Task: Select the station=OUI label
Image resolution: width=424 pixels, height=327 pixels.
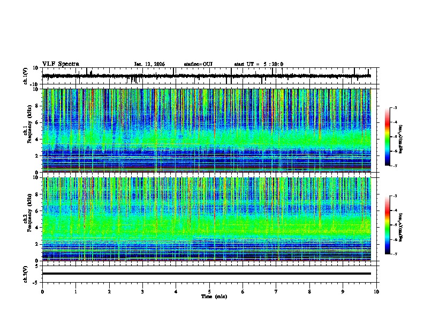Action: click(198, 64)
